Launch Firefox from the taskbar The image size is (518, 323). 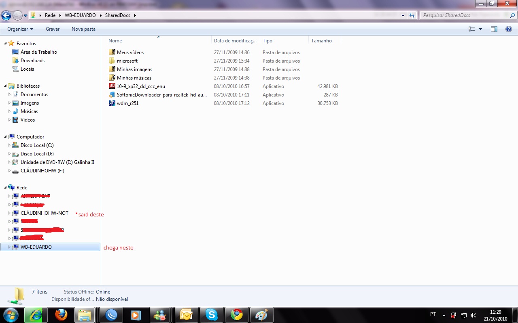point(62,315)
